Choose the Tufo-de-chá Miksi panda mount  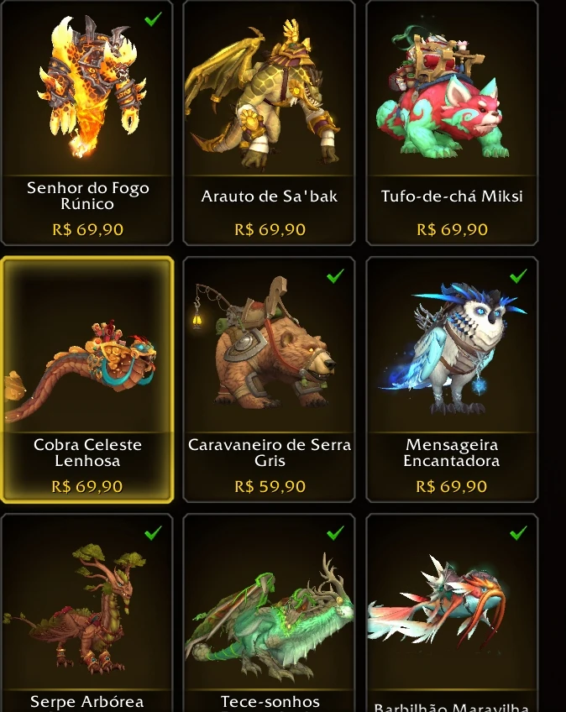point(452,123)
